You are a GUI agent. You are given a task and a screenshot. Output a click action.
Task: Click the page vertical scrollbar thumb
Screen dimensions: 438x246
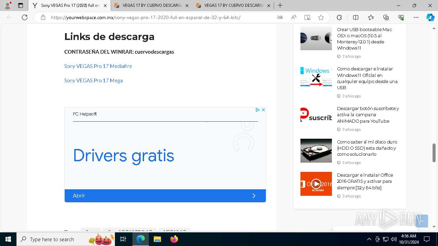pos(434,153)
